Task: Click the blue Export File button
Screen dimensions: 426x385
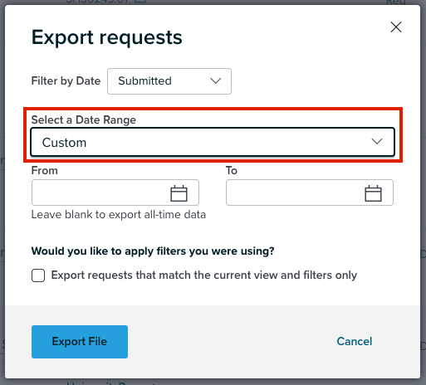Action: (x=80, y=342)
